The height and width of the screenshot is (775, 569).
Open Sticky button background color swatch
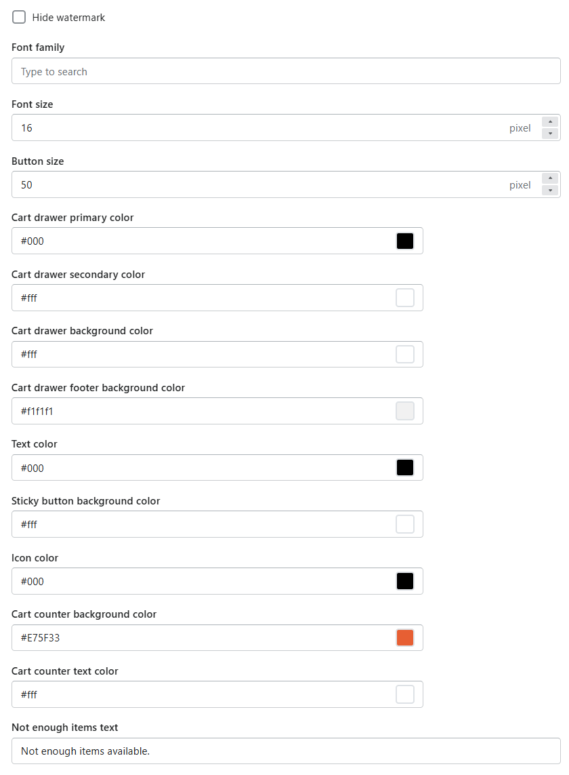pos(405,524)
